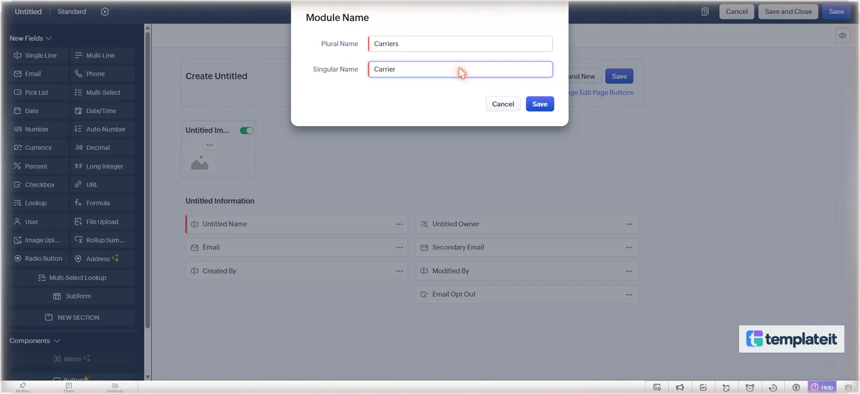Toggle the Untitled Image section switch

(247, 130)
